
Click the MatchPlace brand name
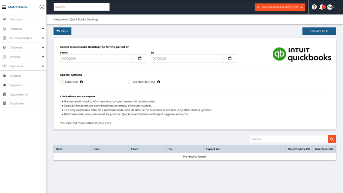(18, 7)
